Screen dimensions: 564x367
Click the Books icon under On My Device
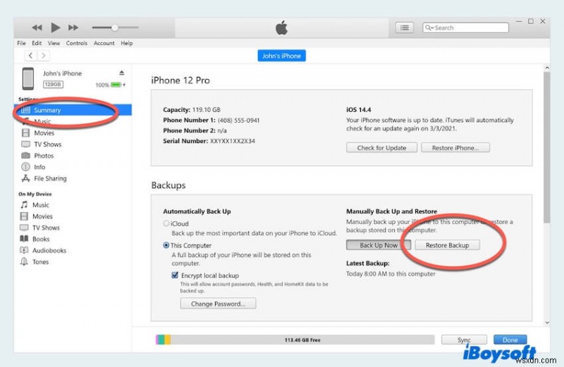[24, 239]
